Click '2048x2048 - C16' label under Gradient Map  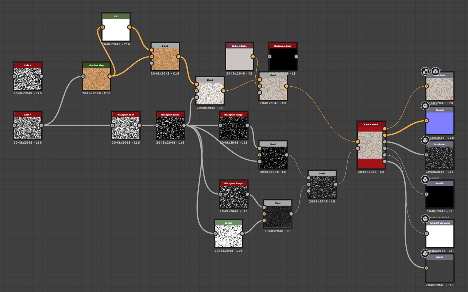[96, 93]
